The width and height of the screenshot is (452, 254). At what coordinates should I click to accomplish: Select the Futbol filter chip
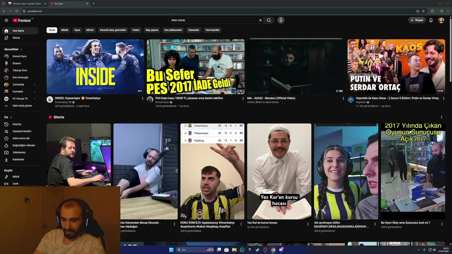[x=136, y=30]
